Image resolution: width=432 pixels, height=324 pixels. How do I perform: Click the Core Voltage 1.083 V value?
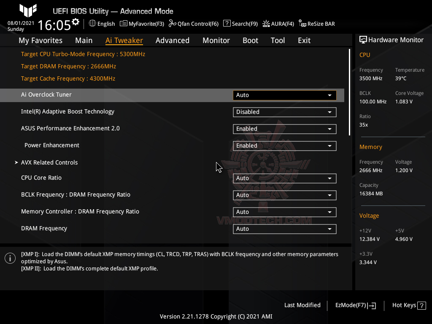(x=404, y=102)
